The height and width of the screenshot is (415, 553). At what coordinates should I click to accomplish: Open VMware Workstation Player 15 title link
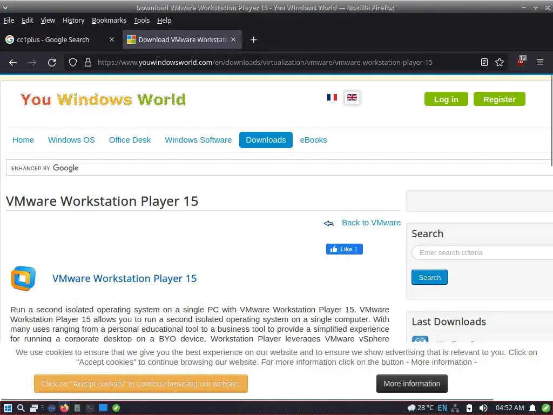pyautogui.click(x=125, y=278)
